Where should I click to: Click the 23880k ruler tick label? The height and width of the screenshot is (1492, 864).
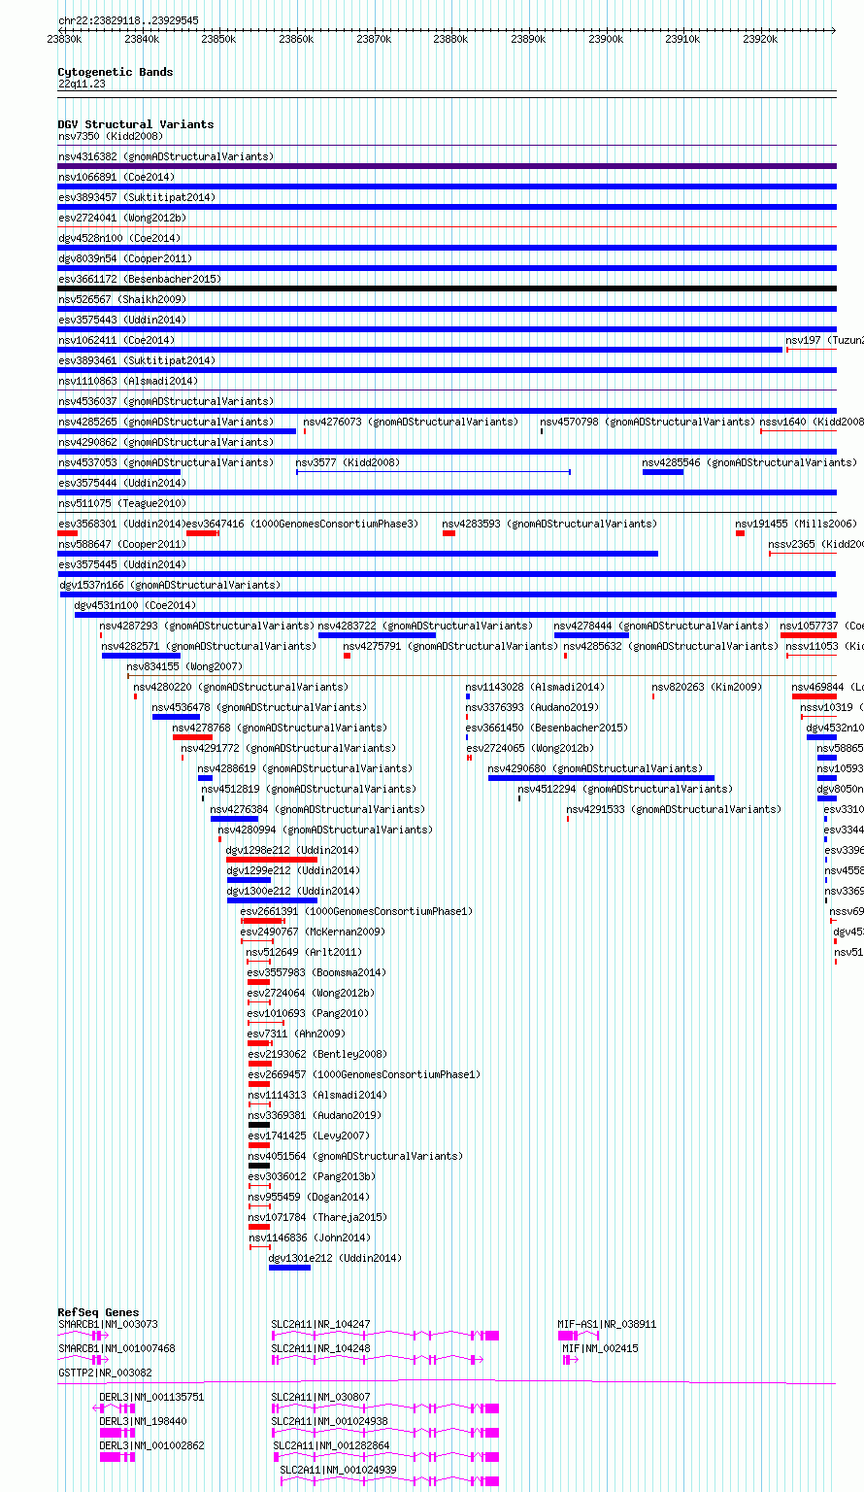coord(450,39)
